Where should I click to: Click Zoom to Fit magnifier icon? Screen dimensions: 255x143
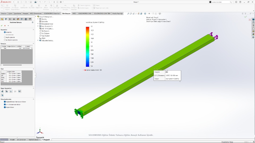[128, 14]
